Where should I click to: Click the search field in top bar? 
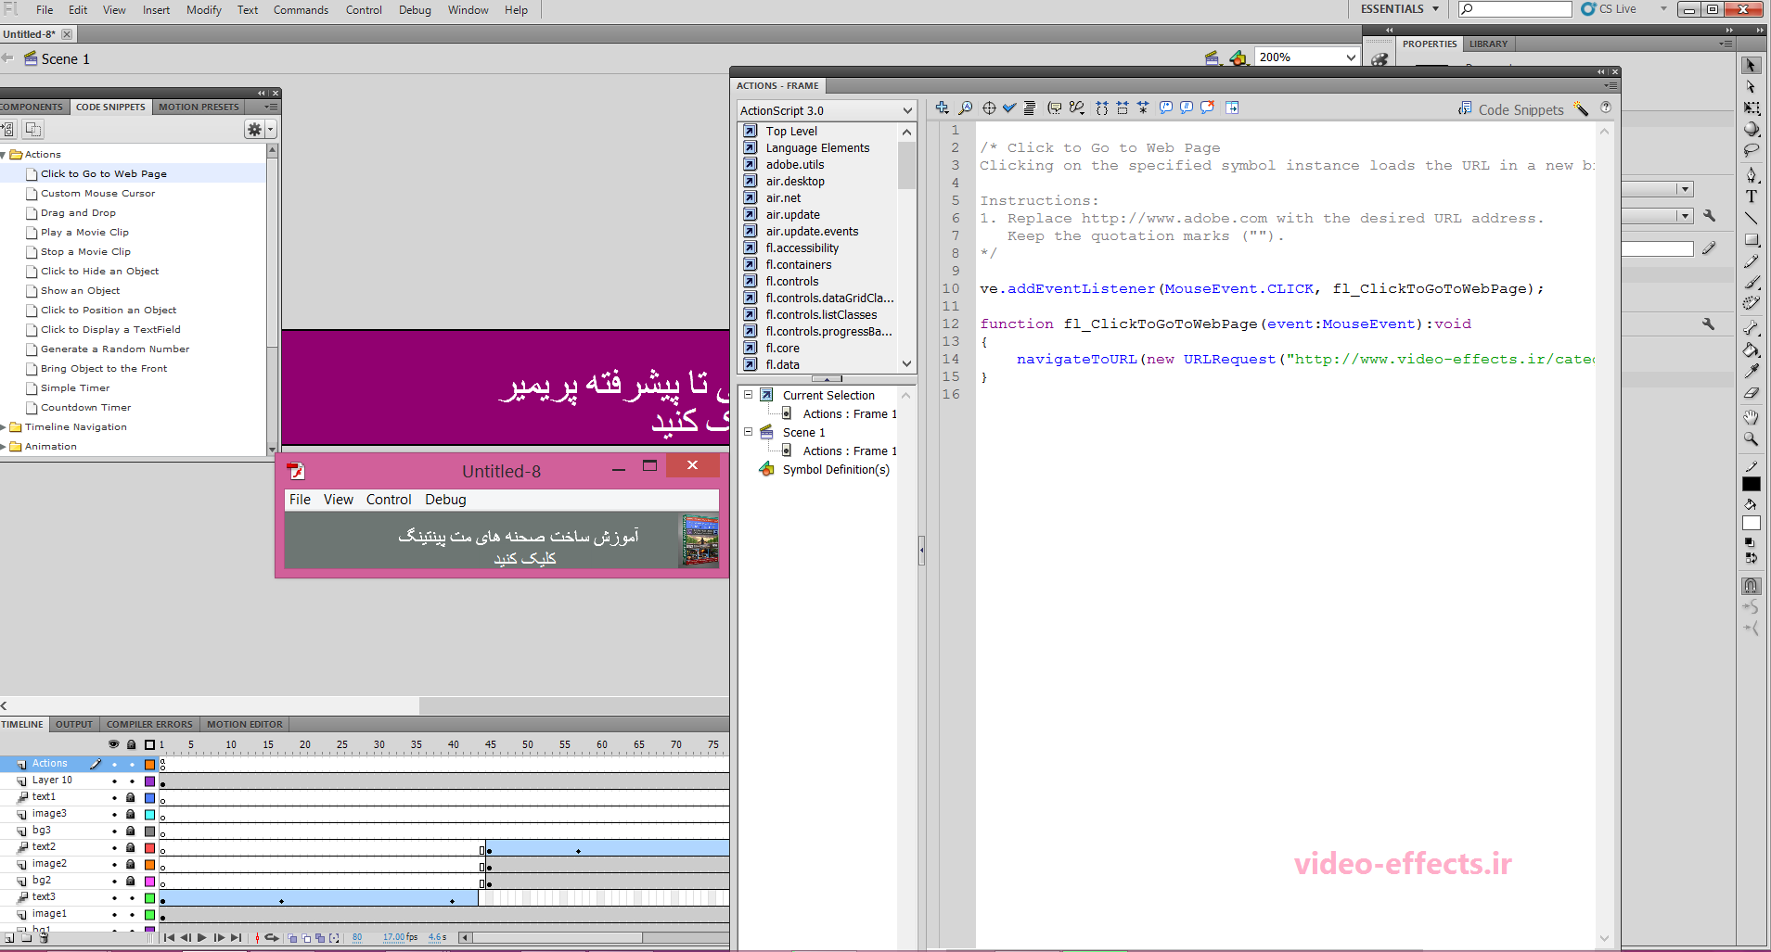click(x=1515, y=9)
